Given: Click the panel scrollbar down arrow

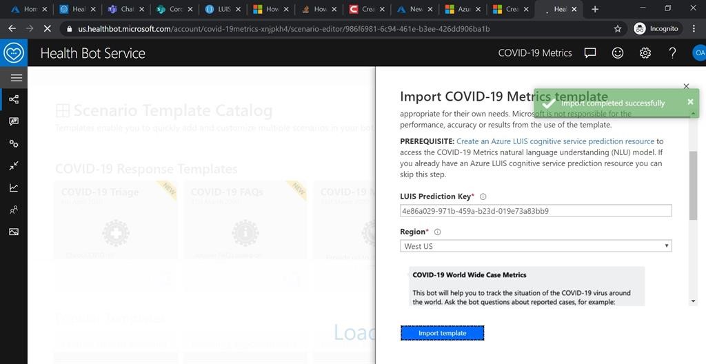Looking at the screenshot, I should (693, 301).
